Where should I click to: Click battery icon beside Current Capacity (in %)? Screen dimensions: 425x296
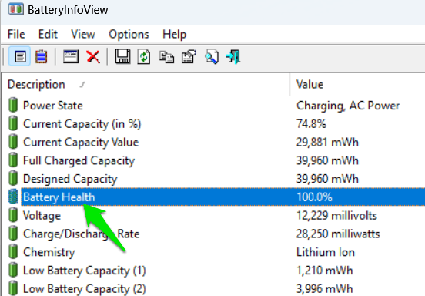pos(13,123)
